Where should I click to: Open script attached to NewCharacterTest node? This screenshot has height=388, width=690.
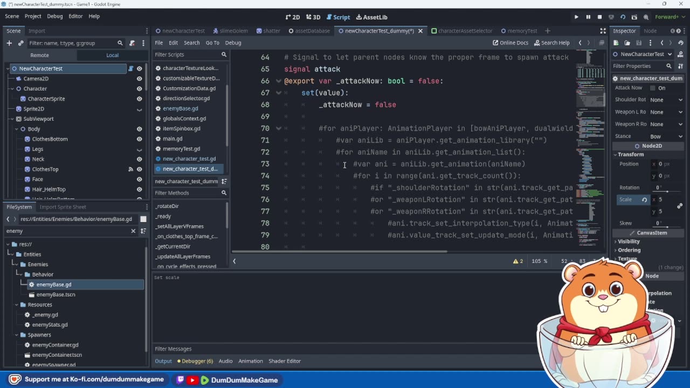tap(130, 68)
